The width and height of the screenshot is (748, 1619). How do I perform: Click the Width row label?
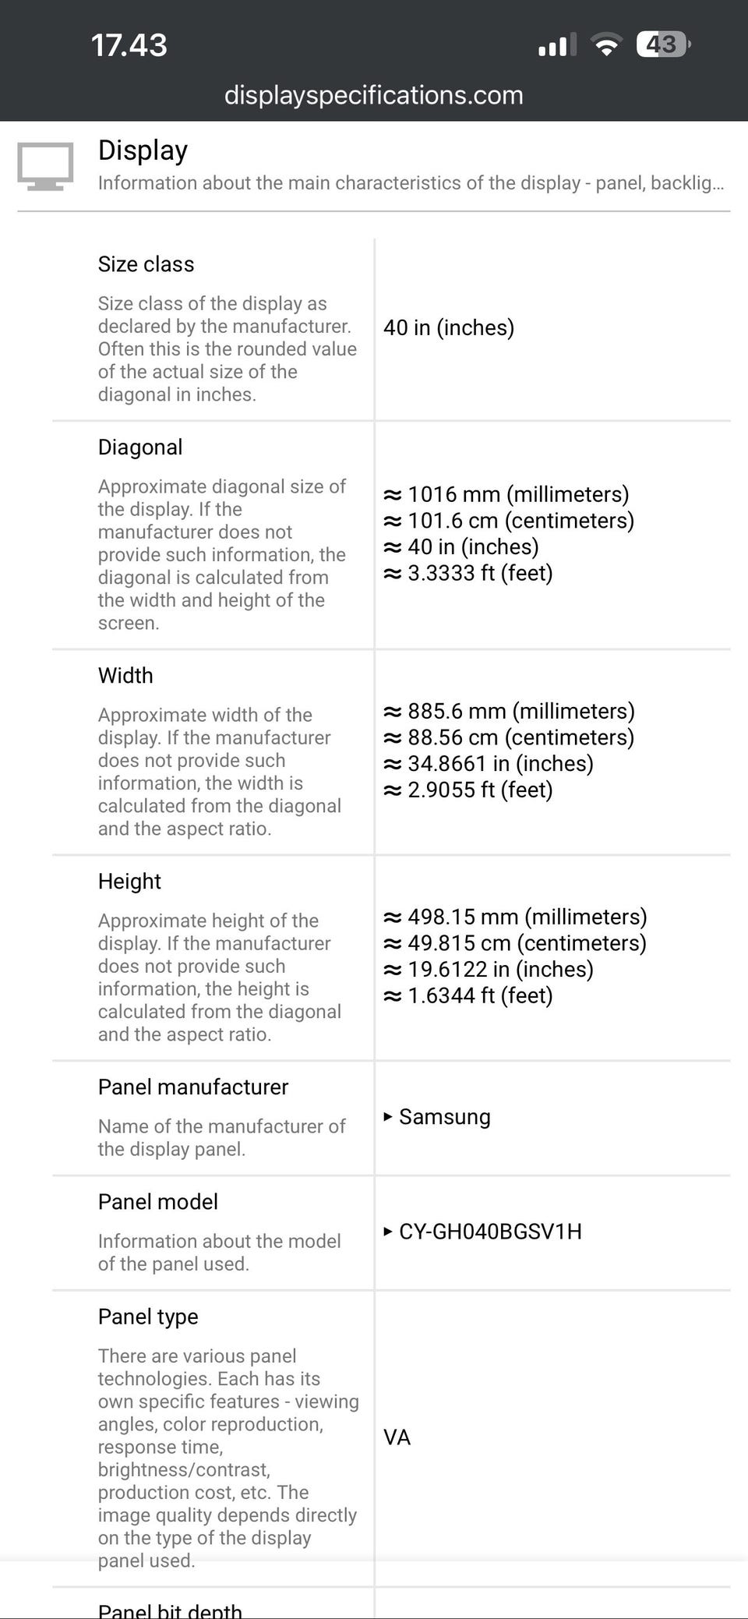tap(125, 676)
